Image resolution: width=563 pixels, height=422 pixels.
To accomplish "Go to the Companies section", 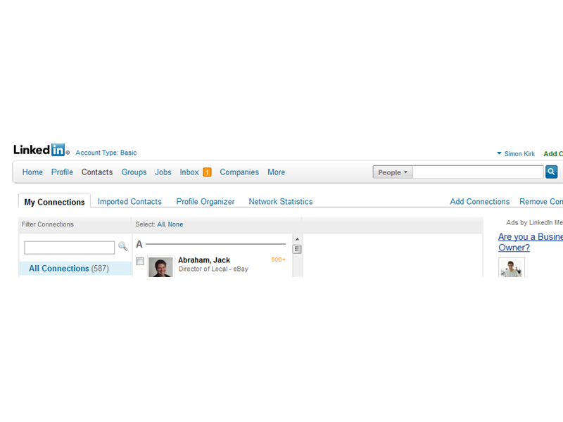I will 239,172.
